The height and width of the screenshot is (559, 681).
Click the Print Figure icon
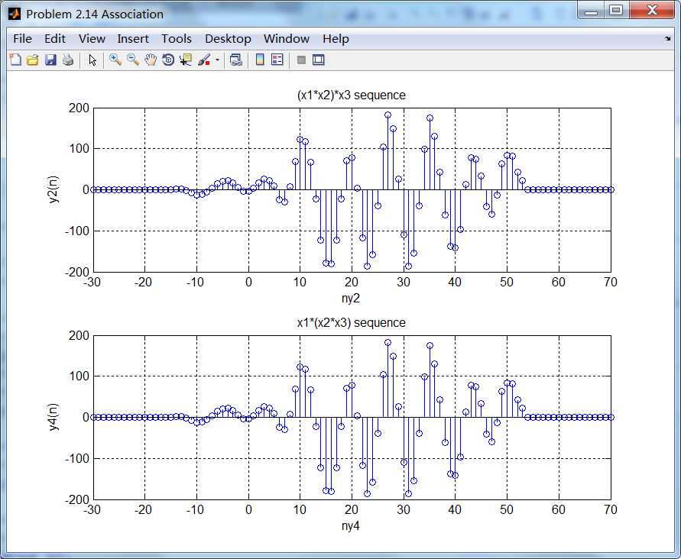pos(68,60)
